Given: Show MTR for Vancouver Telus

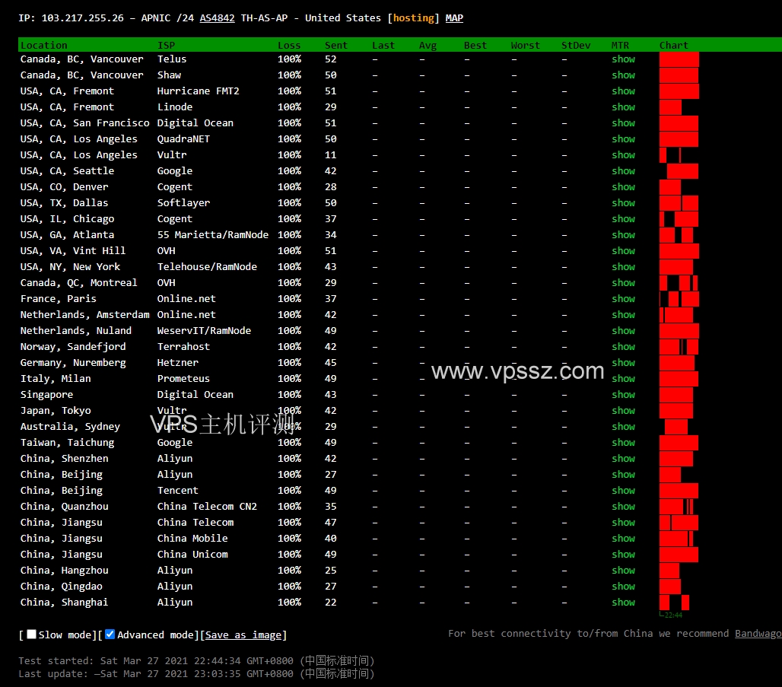Looking at the screenshot, I should point(624,59).
